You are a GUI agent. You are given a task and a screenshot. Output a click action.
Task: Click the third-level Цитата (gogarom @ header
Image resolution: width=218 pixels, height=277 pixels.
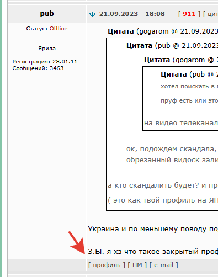tap(181, 60)
